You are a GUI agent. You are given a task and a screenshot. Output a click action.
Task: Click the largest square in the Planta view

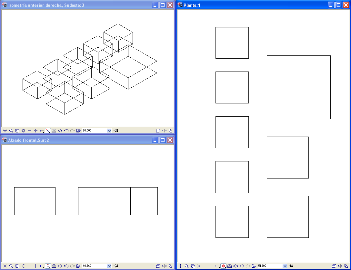coord(298,87)
